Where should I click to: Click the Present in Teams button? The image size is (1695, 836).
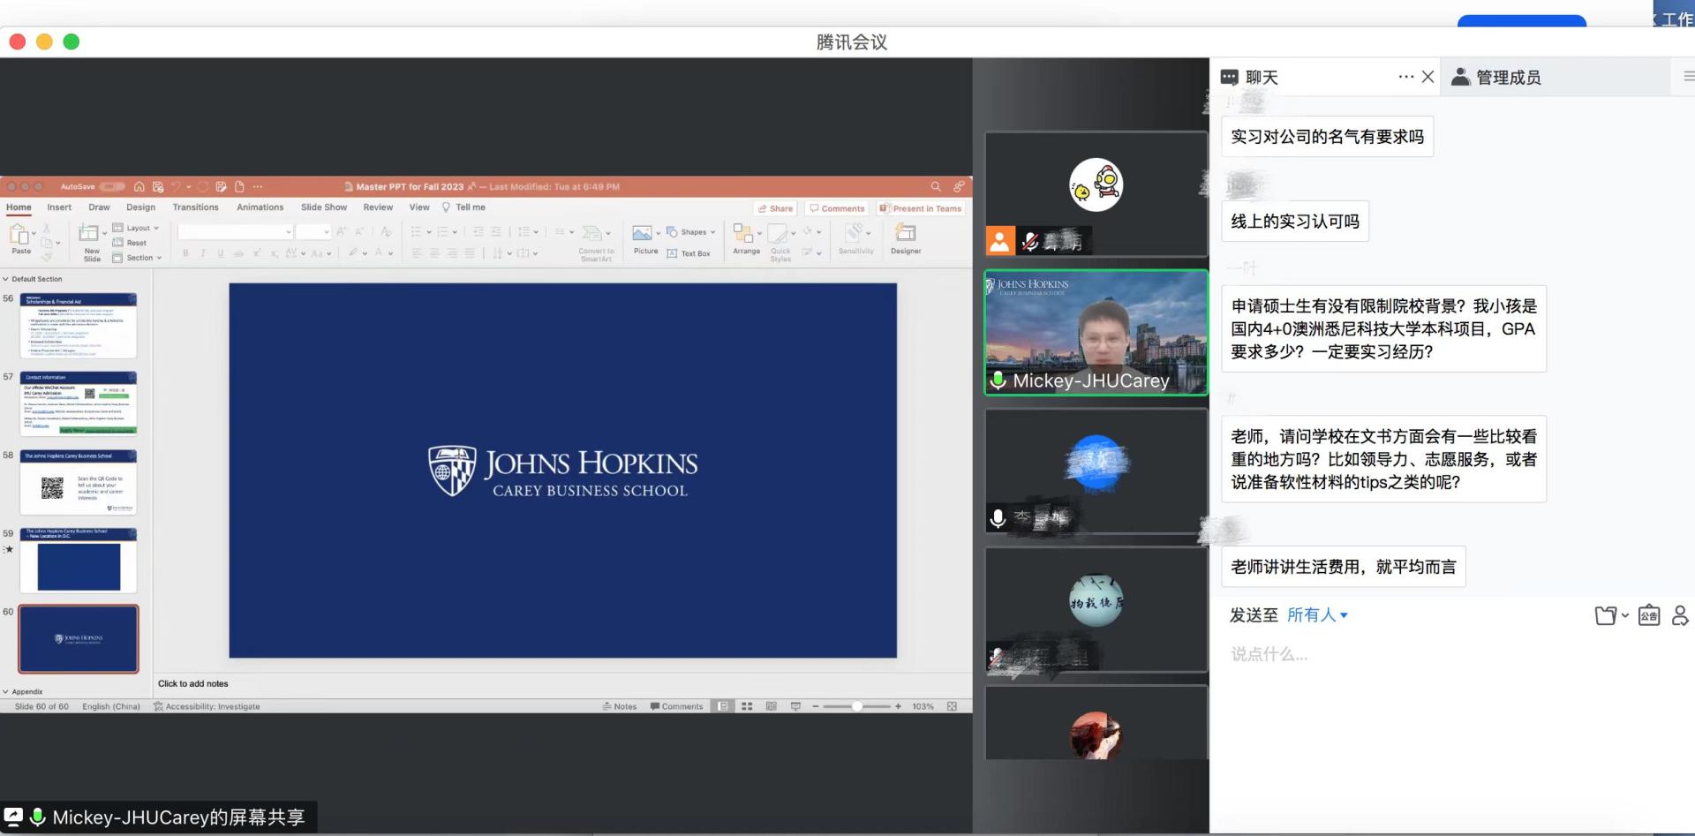pyautogui.click(x=920, y=208)
